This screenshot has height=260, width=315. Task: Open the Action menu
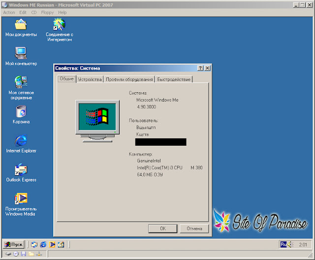9,12
